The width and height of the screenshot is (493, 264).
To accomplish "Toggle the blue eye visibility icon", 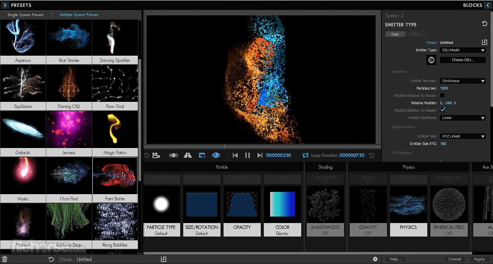I will tap(216, 155).
